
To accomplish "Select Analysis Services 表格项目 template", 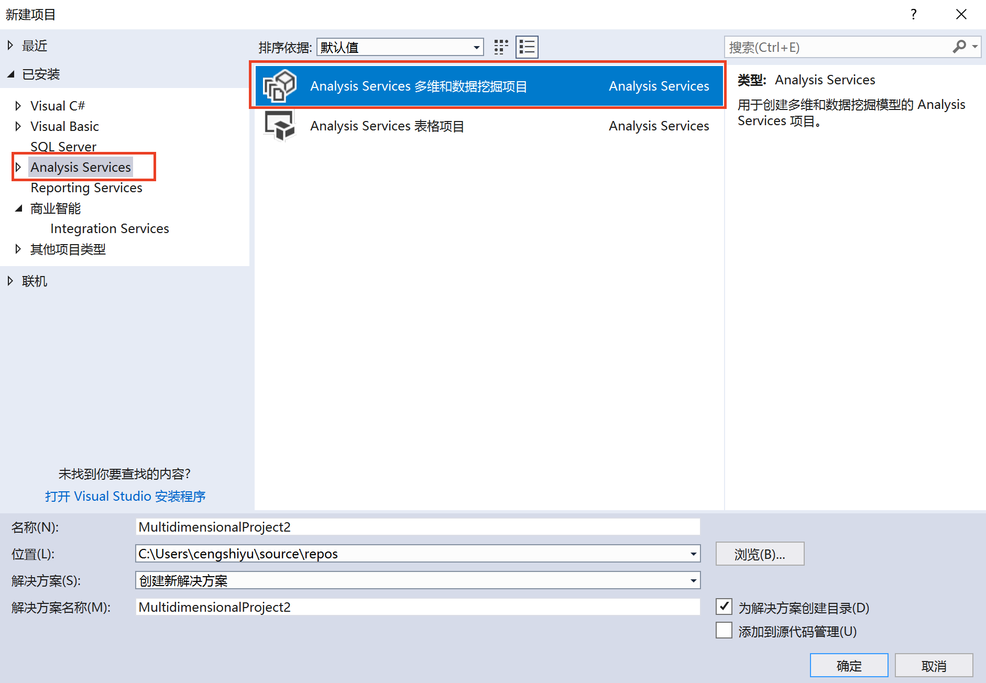I will click(x=489, y=126).
